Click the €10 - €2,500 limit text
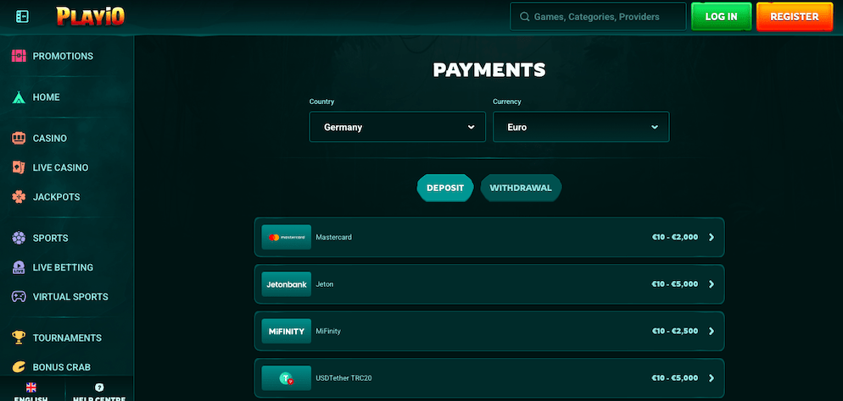Viewport: 843px width, 401px height. pos(675,331)
